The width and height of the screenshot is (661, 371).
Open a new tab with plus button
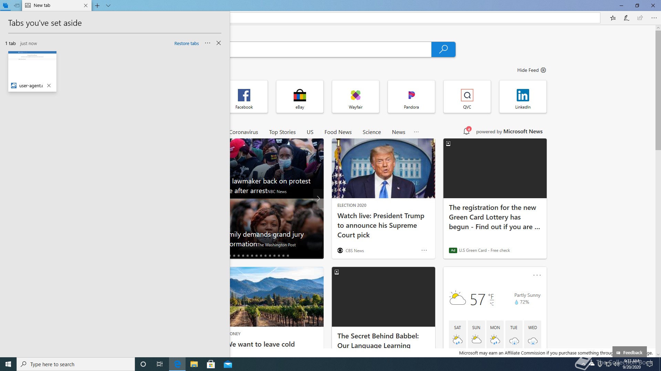click(97, 5)
